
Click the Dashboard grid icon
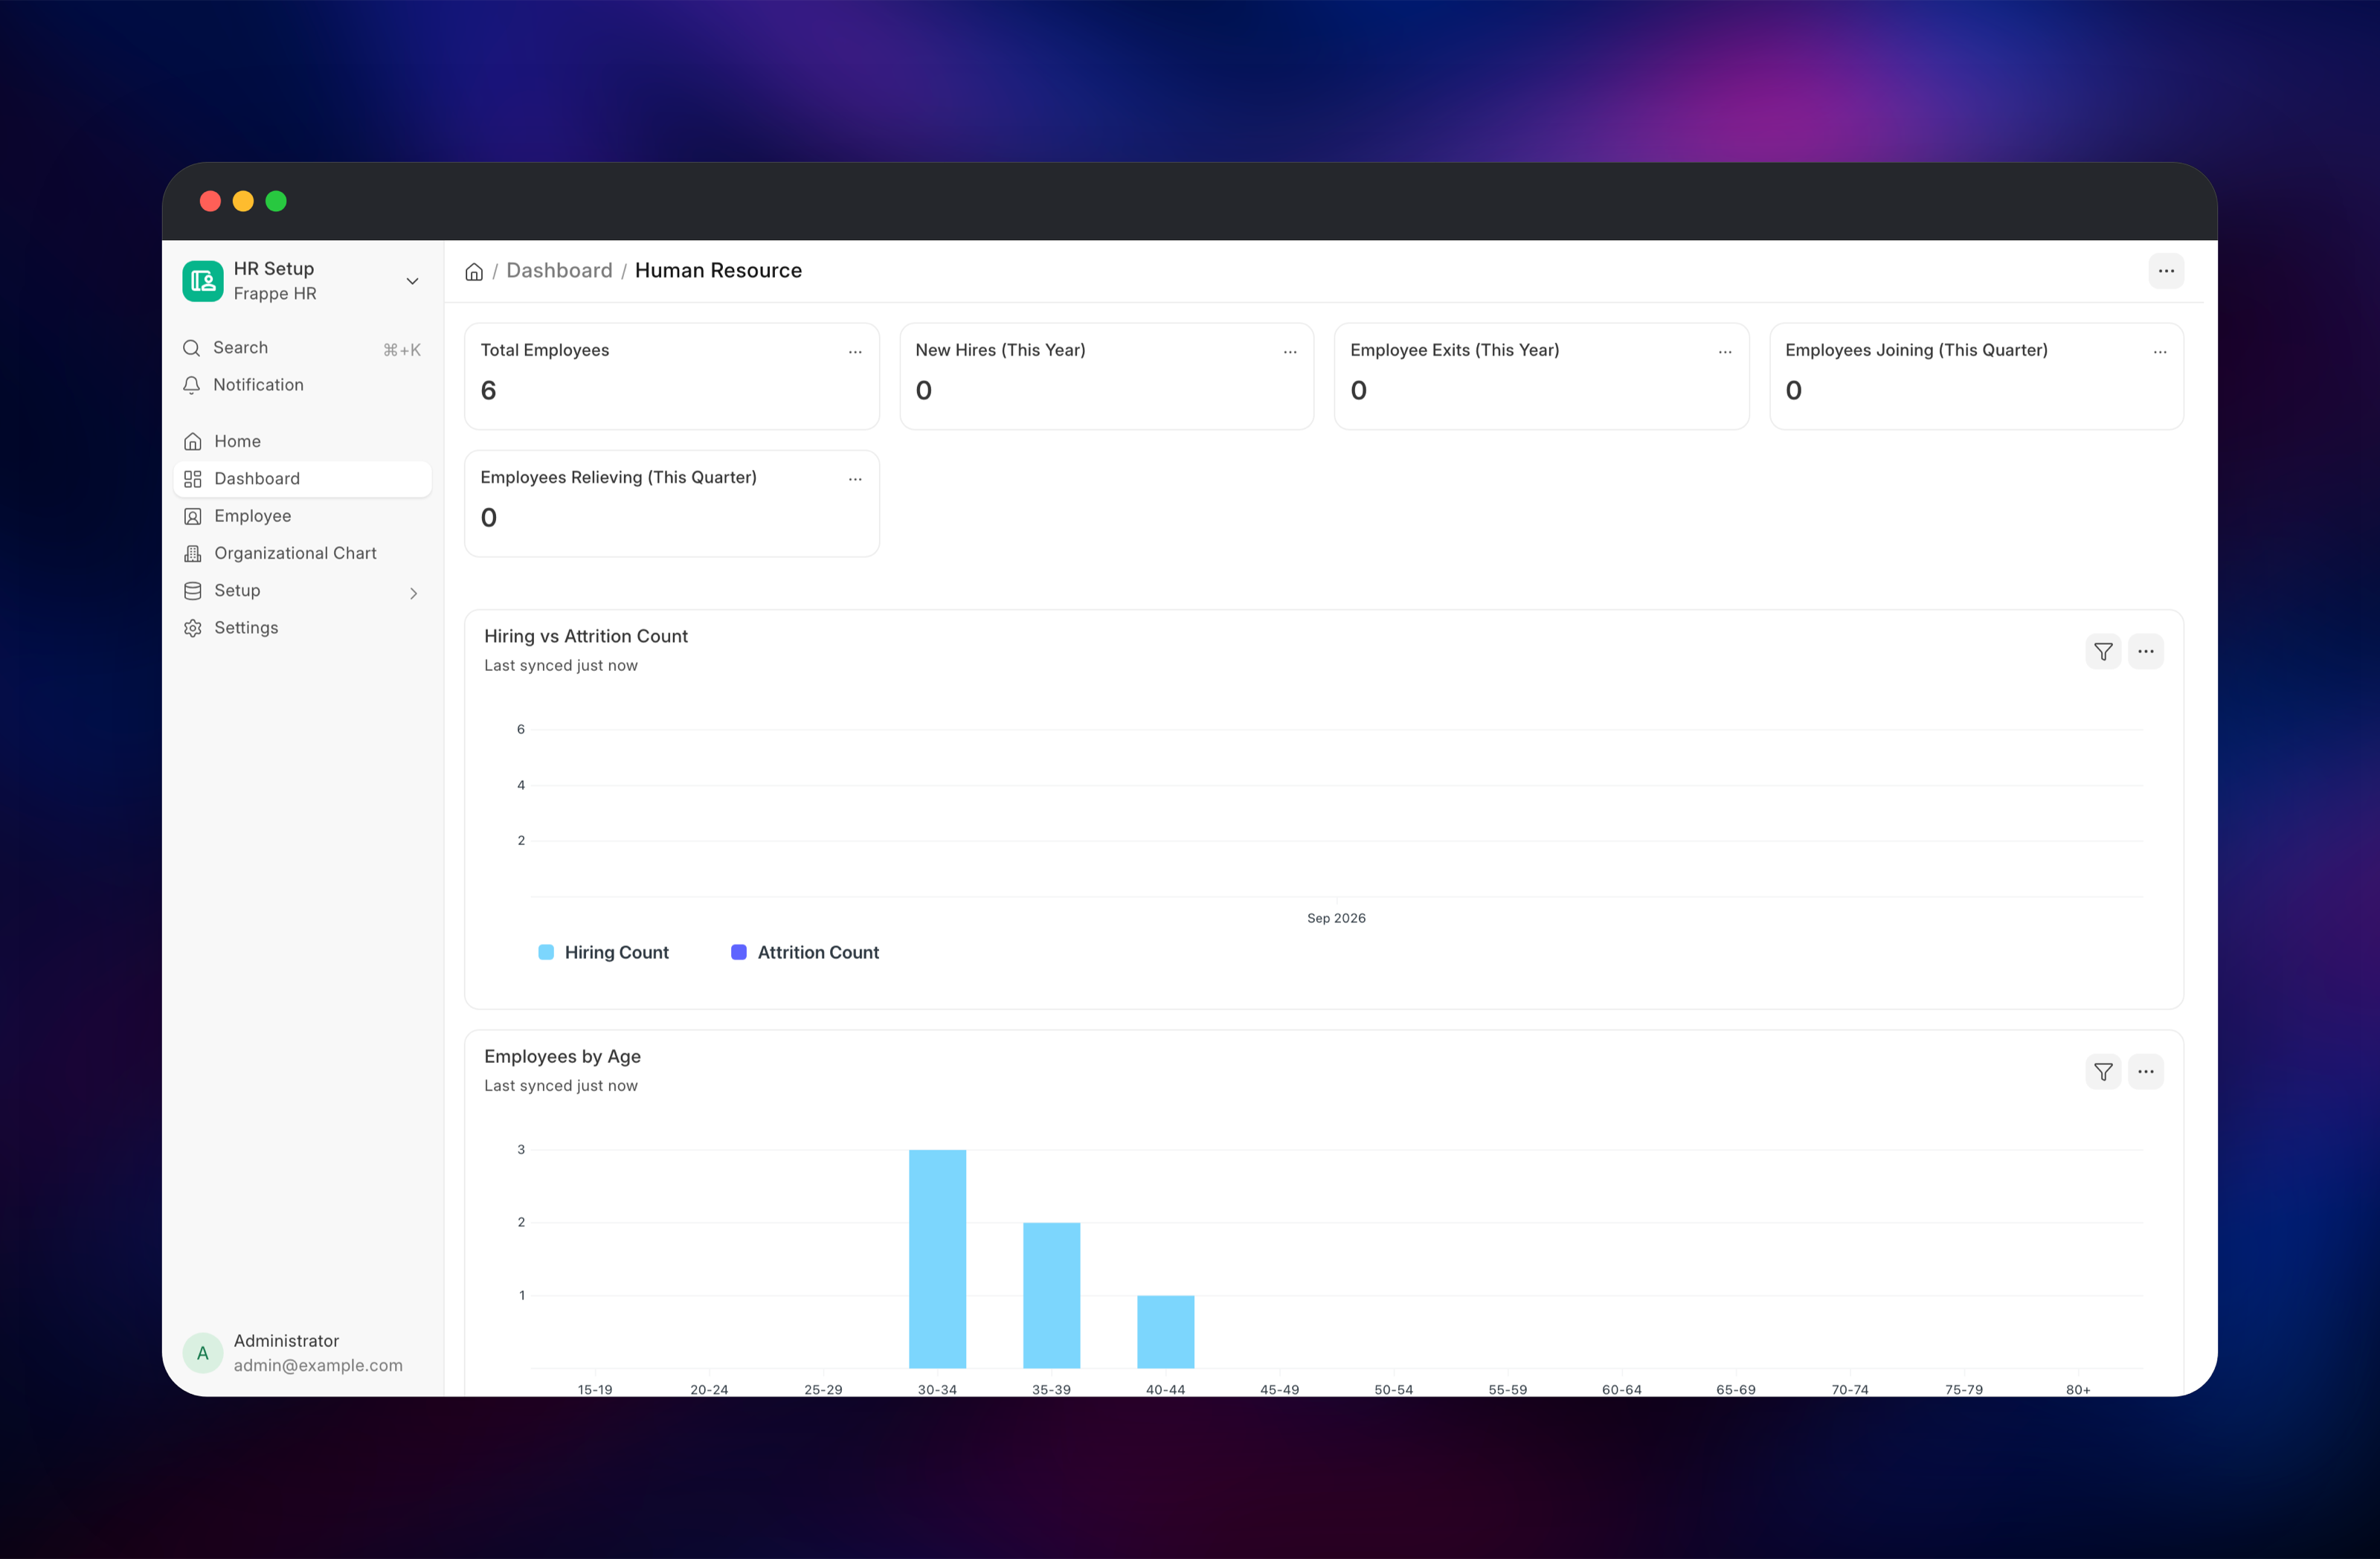coord(193,479)
